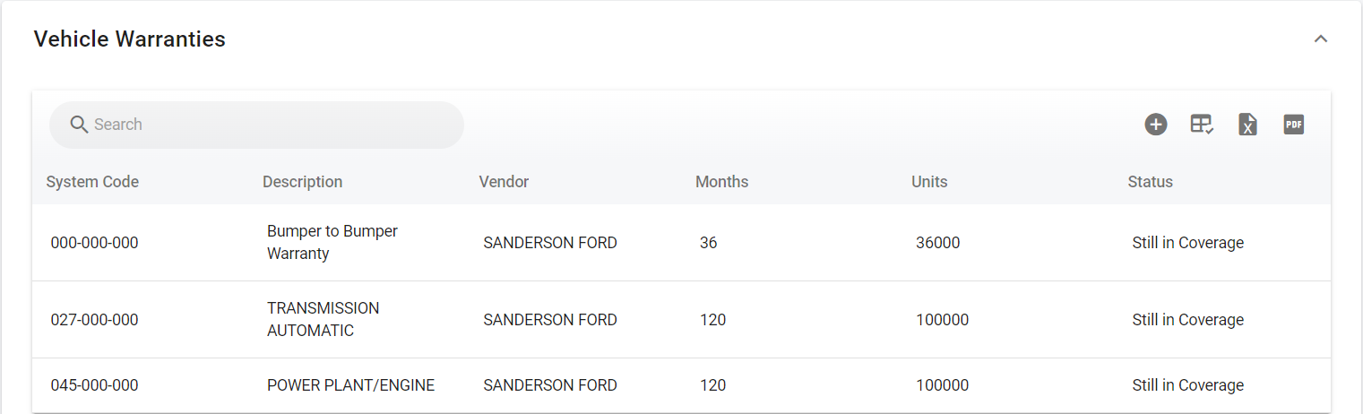Select the POWER PLANT/ENGINE row
This screenshot has width=1363, height=414.
click(350, 385)
